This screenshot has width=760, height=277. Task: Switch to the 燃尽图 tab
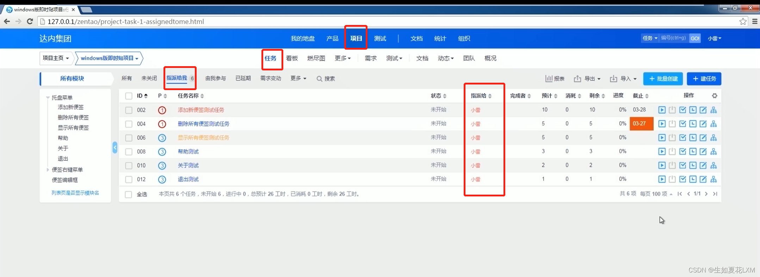click(x=316, y=58)
